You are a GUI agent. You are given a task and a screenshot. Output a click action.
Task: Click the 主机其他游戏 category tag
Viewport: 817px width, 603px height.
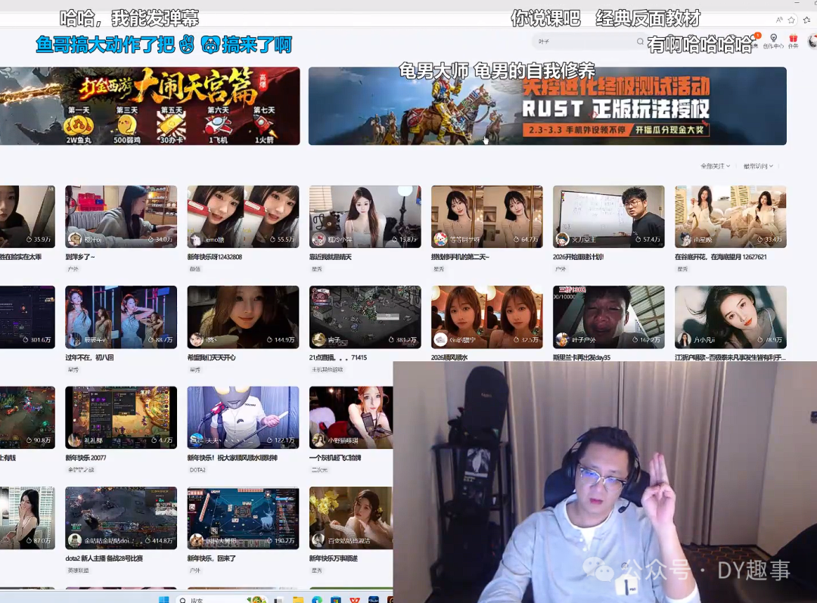[328, 370]
